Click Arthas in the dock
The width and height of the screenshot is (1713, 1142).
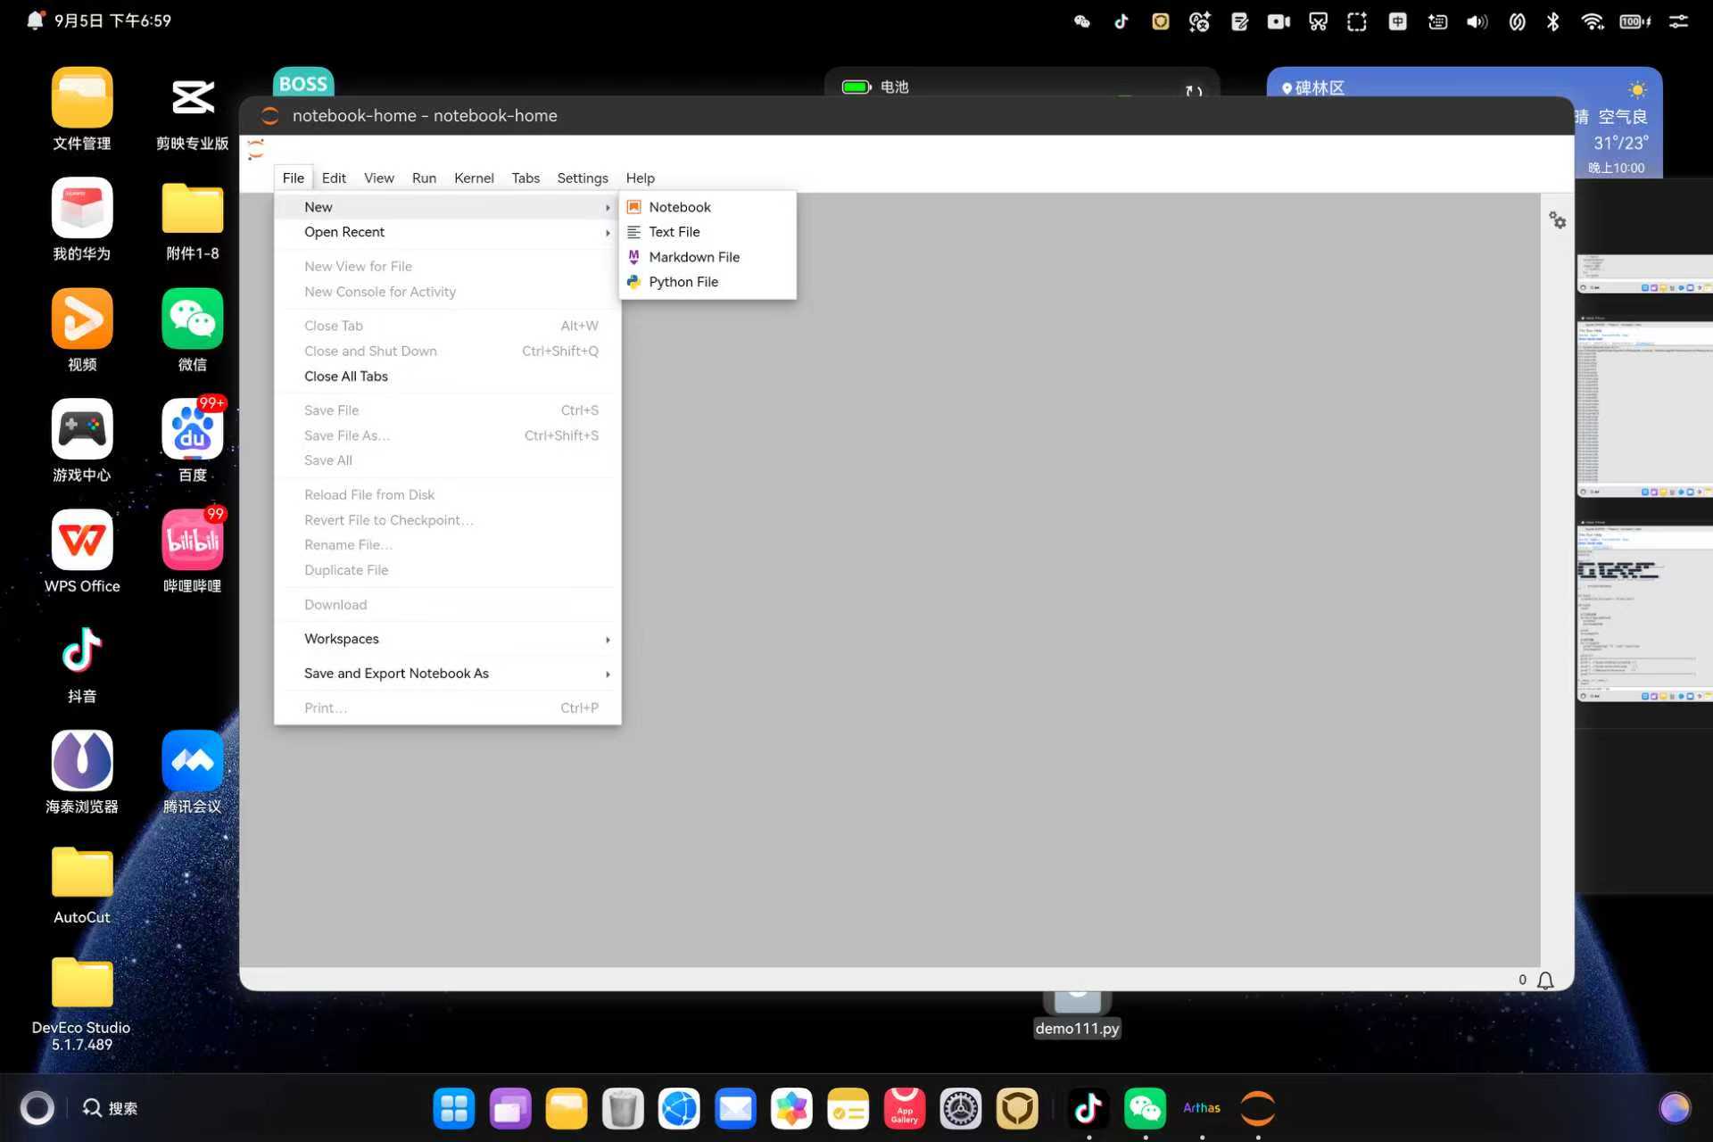1202,1108
